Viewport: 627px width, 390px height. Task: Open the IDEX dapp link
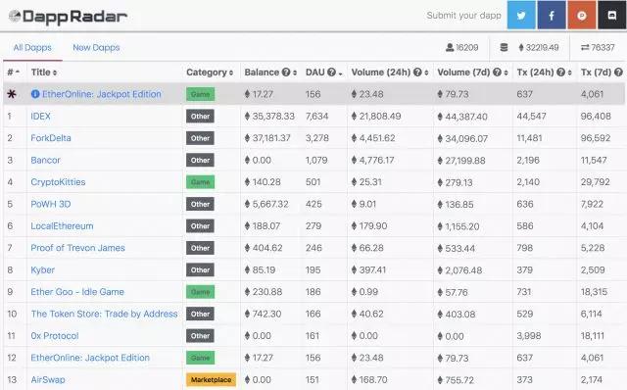click(x=40, y=117)
